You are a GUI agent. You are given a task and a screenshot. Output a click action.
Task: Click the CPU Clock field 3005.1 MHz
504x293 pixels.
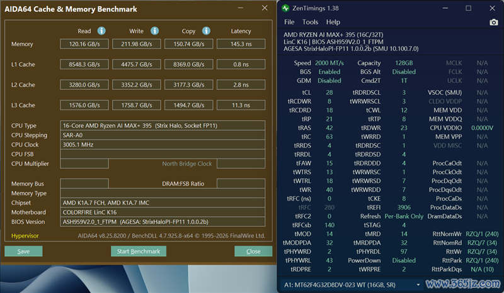click(163, 145)
